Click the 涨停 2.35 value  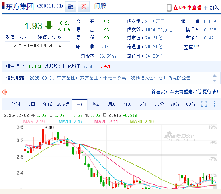click(x=24, y=37)
